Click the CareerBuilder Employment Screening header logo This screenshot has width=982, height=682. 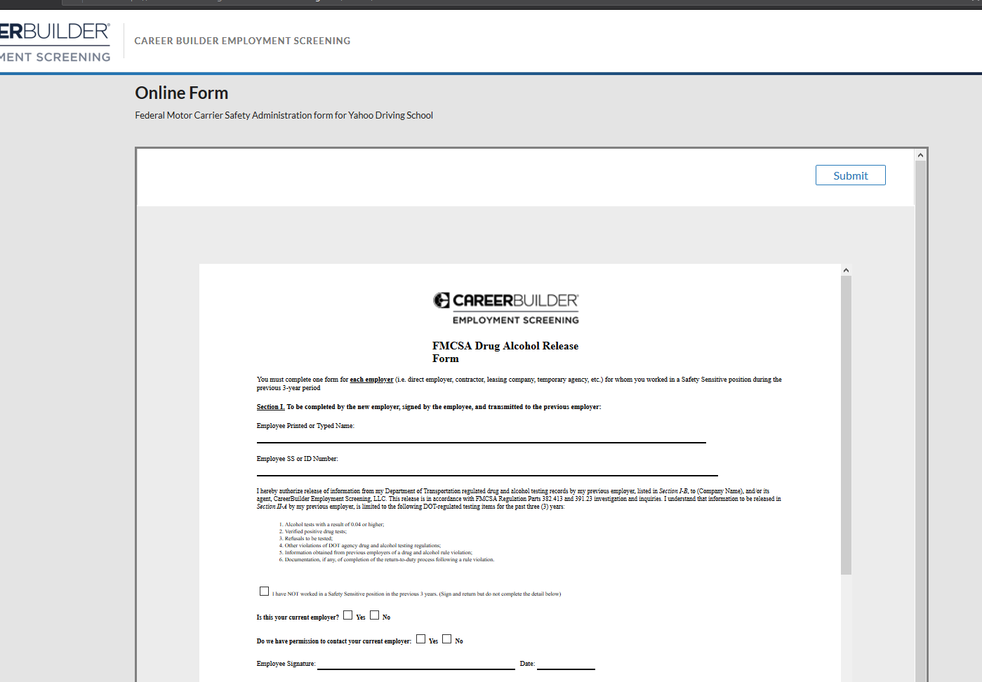coord(55,42)
